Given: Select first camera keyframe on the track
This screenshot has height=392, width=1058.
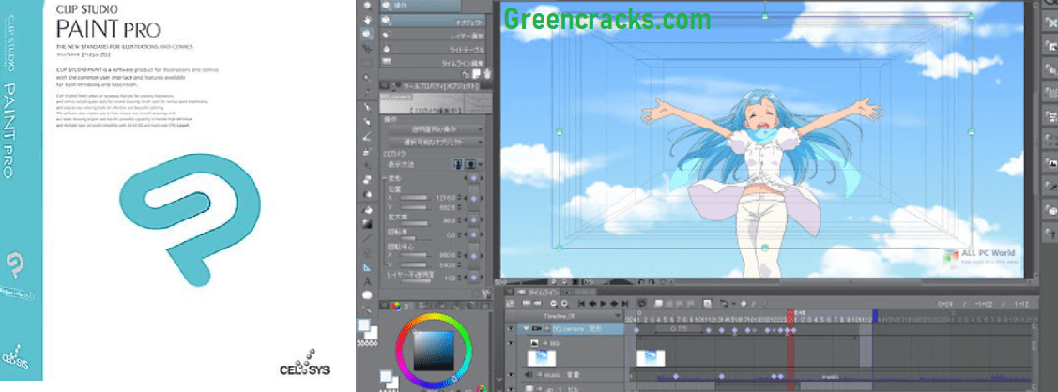Looking at the screenshot, I should coord(636,330).
